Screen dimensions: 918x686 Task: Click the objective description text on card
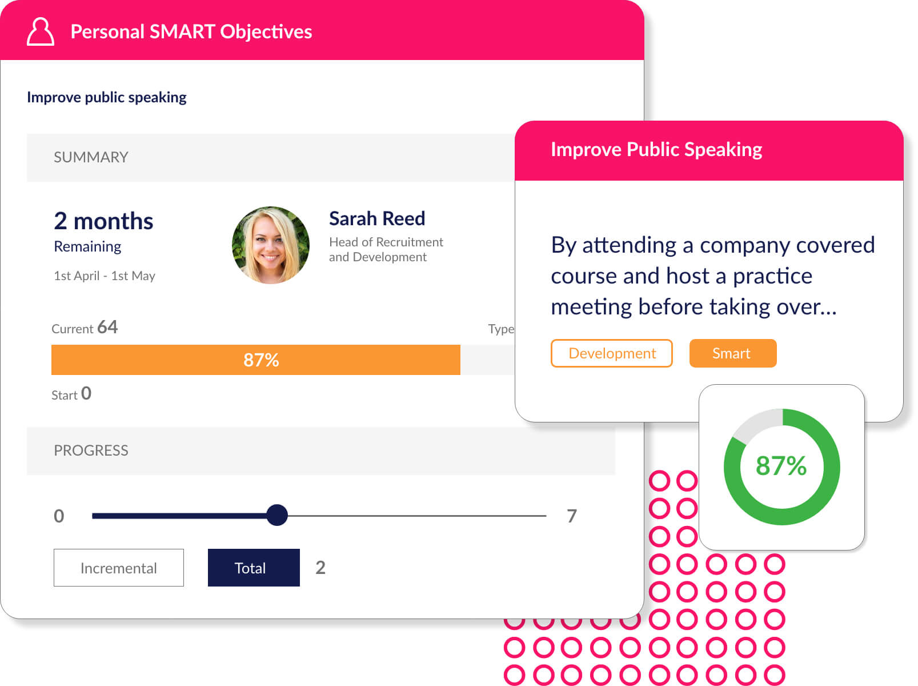click(x=712, y=276)
